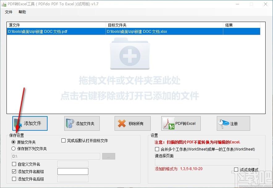Click the custom filename input box

tap(73, 164)
